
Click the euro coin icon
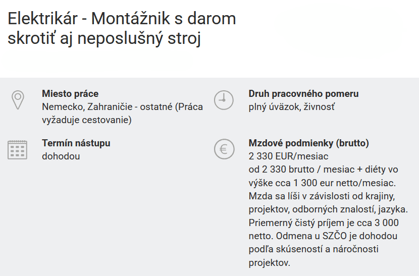(x=224, y=149)
